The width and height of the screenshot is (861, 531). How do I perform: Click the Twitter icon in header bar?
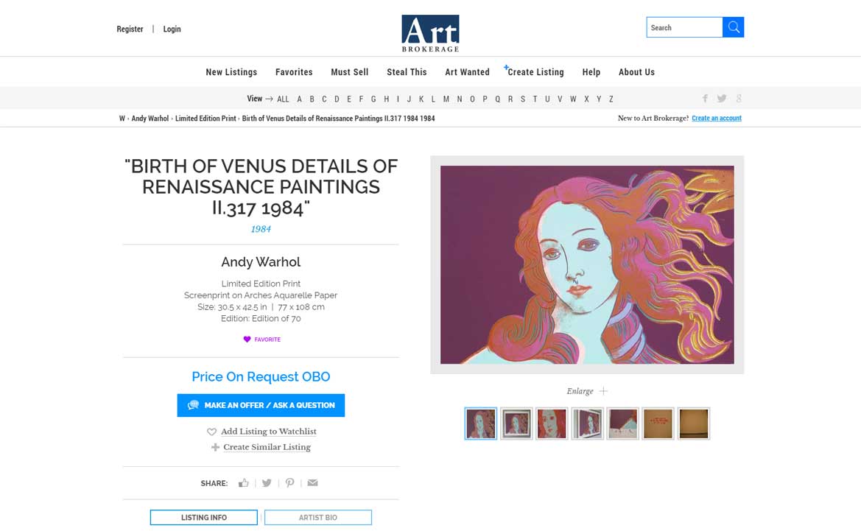[722, 98]
